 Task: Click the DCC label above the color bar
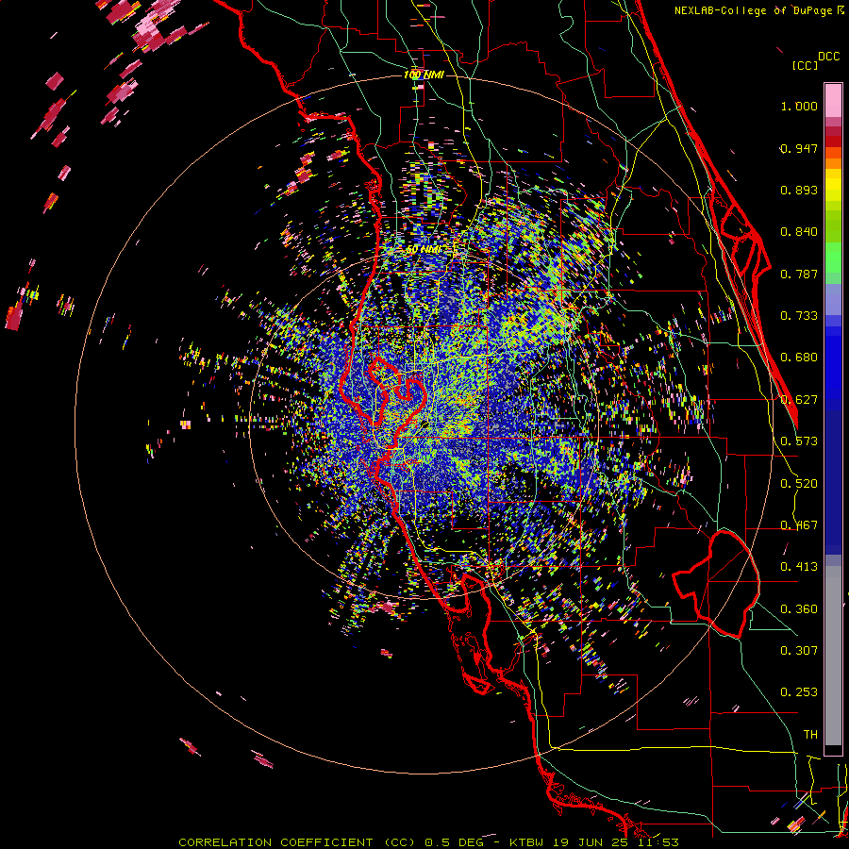[828, 57]
